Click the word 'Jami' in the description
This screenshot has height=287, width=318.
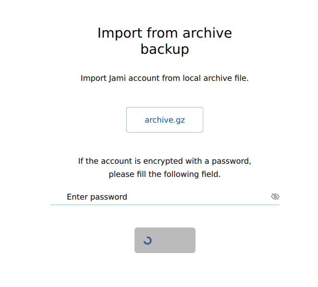117,78
